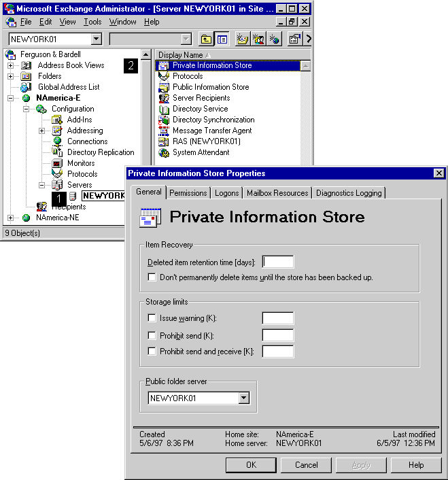Expand the Address Book Views node
Viewport: 448px width, 480px height.
pos(10,65)
